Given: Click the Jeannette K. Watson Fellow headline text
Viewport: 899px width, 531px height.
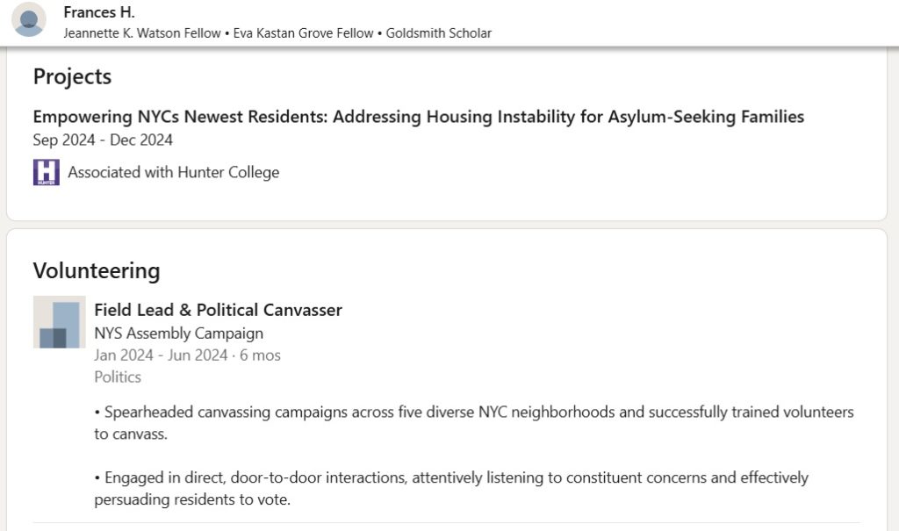Looking at the screenshot, I should tap(143, 33).
